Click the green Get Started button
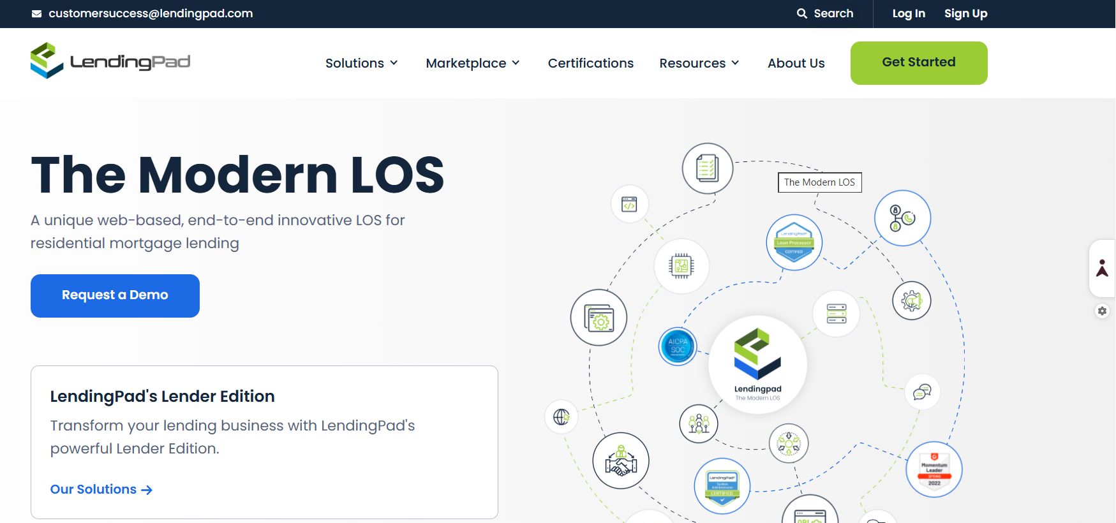 coord(919,63)
